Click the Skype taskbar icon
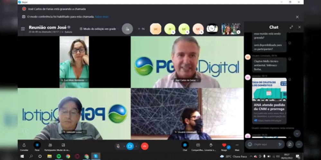The image size is (321, 160). 96,156
